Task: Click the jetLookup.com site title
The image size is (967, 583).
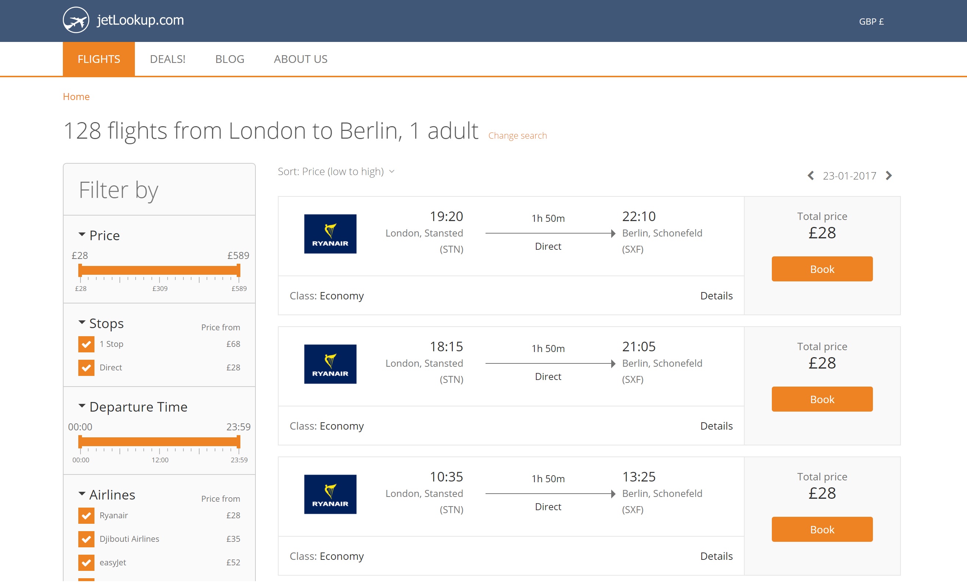Action: (140, 20)
